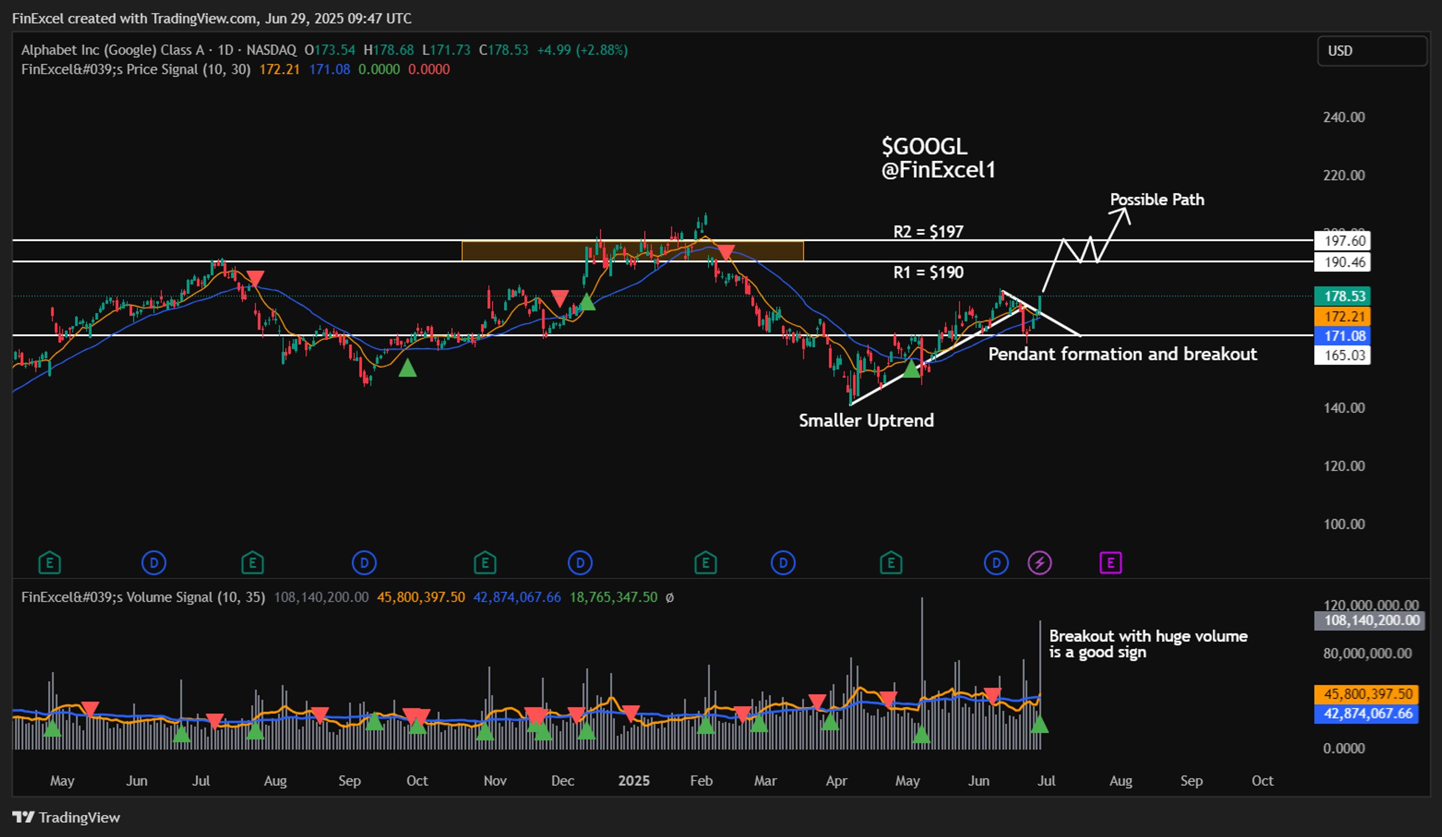Click the 197.60 resistance price label
The image size is (1442, 837).
[x=1342, y=241]
